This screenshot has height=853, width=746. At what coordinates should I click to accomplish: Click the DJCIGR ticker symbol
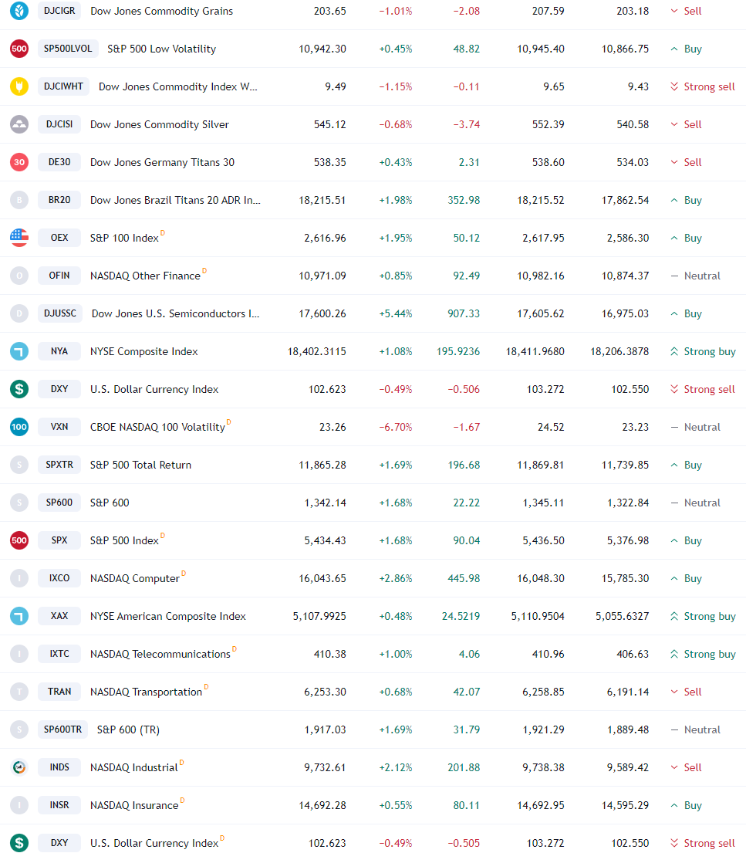(x=59, y=11)
